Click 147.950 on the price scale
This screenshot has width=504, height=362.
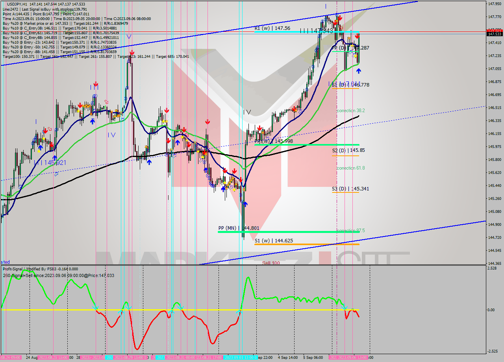[x=495, y=4]
